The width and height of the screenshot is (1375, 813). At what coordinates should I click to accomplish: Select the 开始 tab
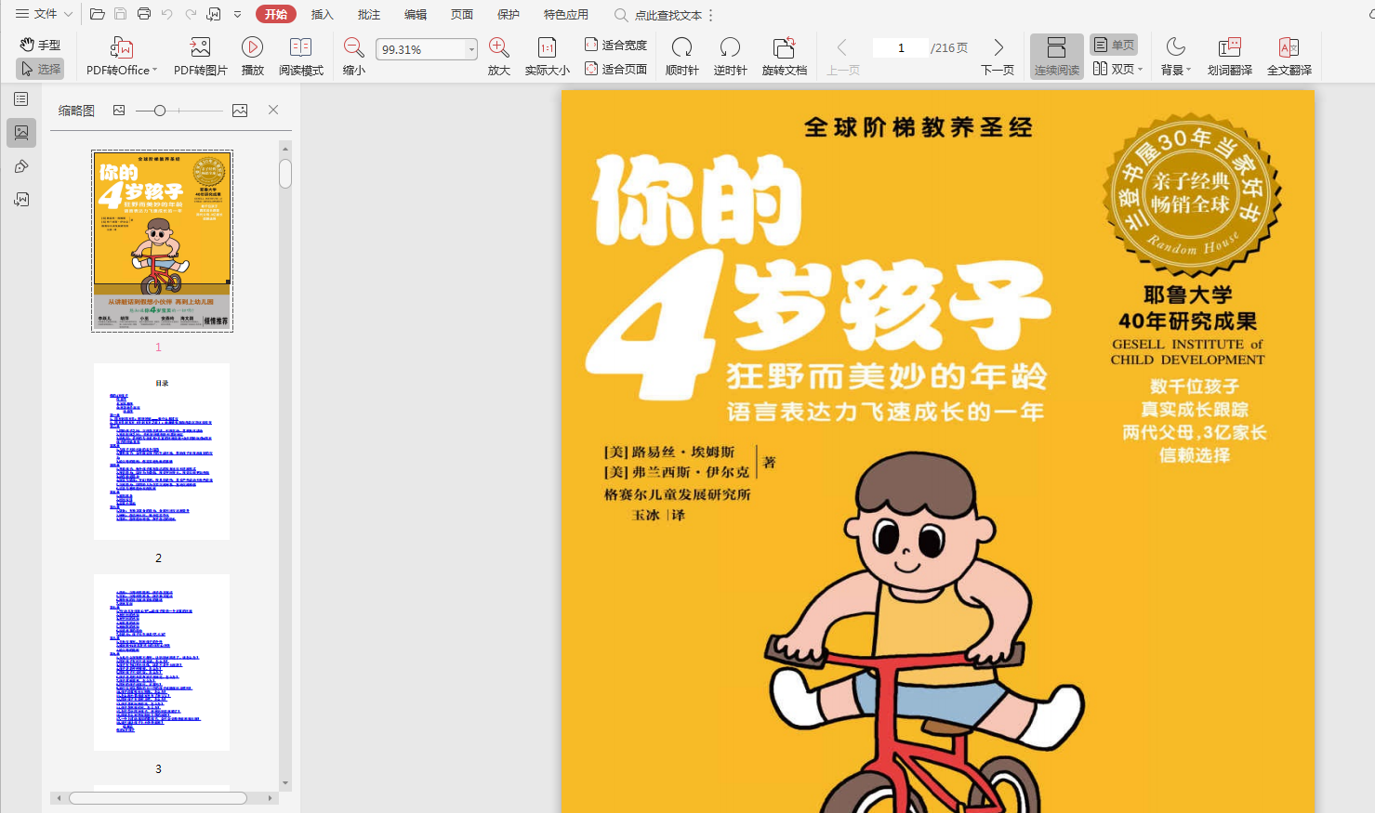(275, 14)
